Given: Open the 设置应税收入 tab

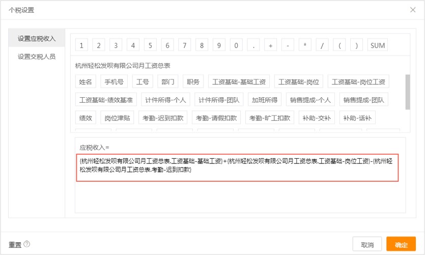Looking at the screenshot, I should pyautogui.click(x=37, y=39).
